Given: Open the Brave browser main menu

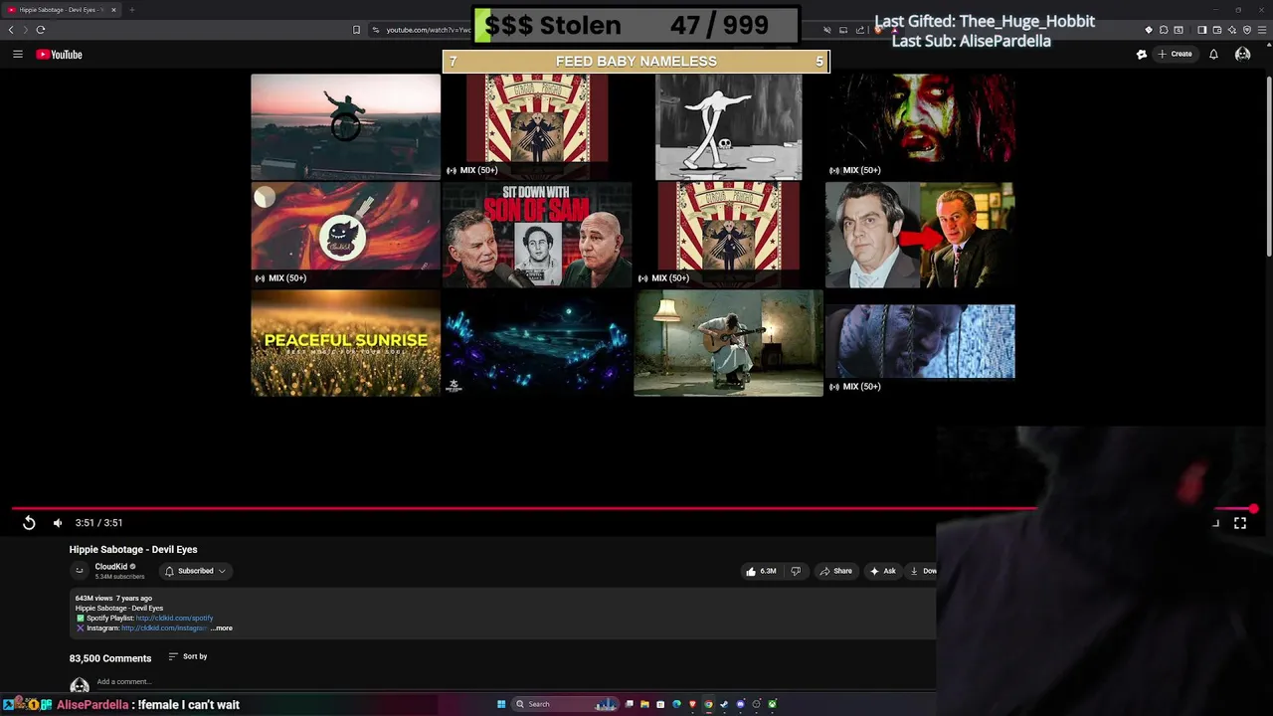Looking at the screenshot, I should coord(1262,30).
